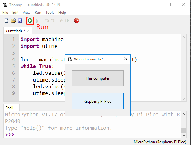This screenshot has width=191, height=145.
Task: Open the Help menu
Action: pyautogui.click(x=62, y=13)
